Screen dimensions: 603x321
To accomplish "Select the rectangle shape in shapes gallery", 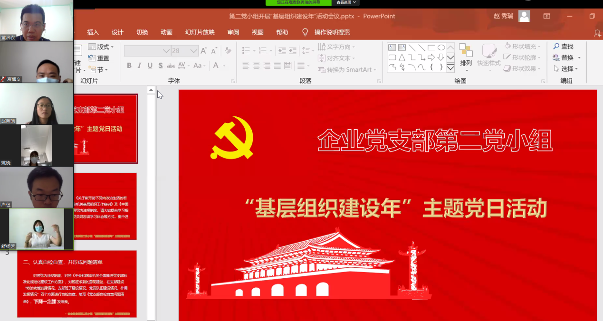I will 431,47.
